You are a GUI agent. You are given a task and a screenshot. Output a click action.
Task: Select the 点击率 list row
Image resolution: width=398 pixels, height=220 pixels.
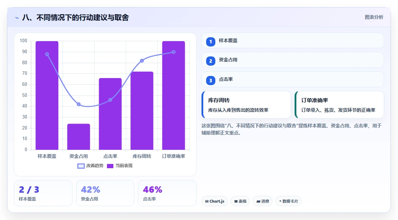tap(293, 79)
